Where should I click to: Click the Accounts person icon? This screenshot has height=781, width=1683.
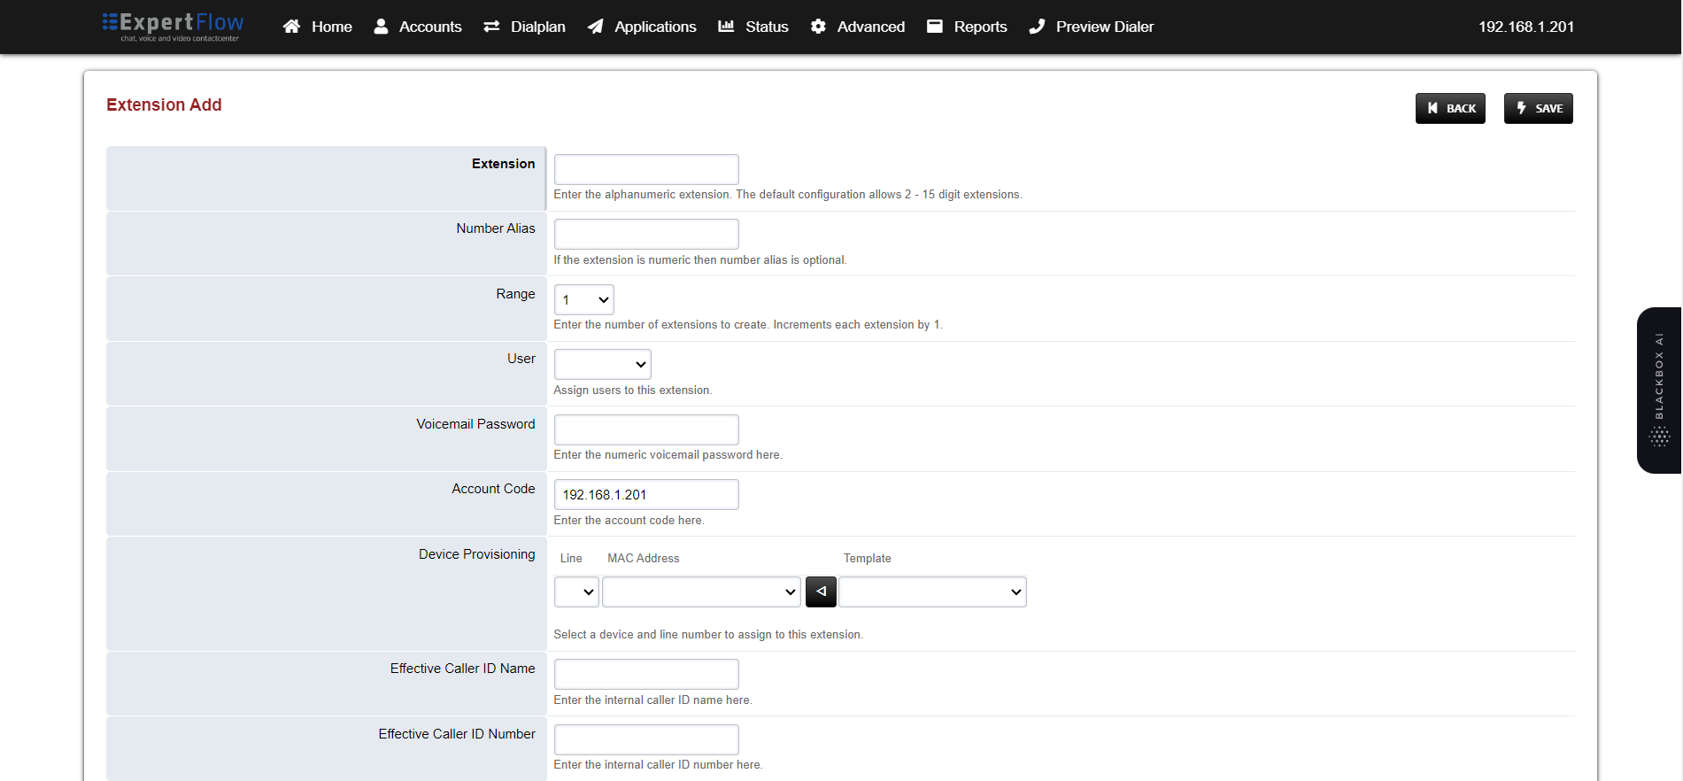click(x=381, y=27)
